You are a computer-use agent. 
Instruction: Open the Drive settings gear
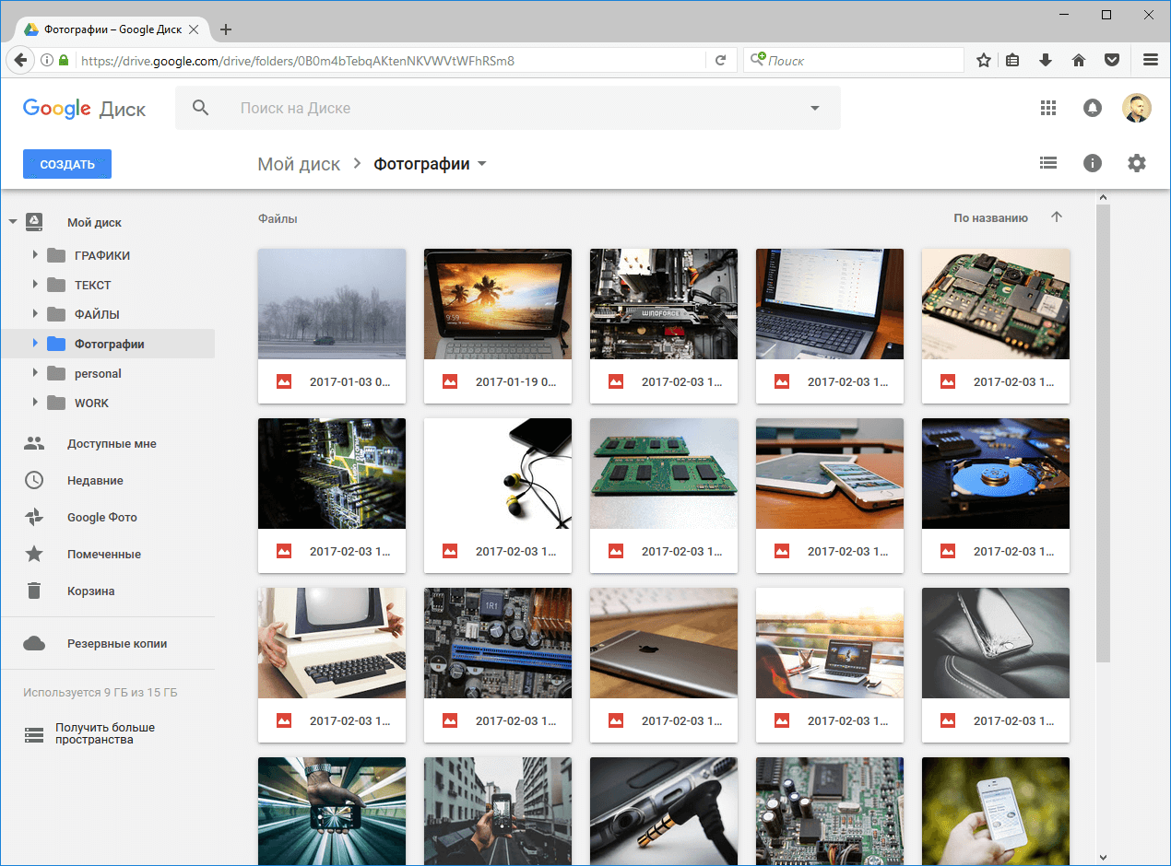tap(1137, 163)
